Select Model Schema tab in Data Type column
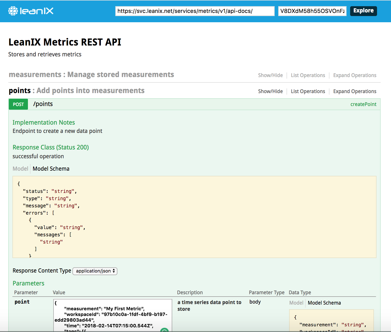The image size is (391, 332). 324,303
